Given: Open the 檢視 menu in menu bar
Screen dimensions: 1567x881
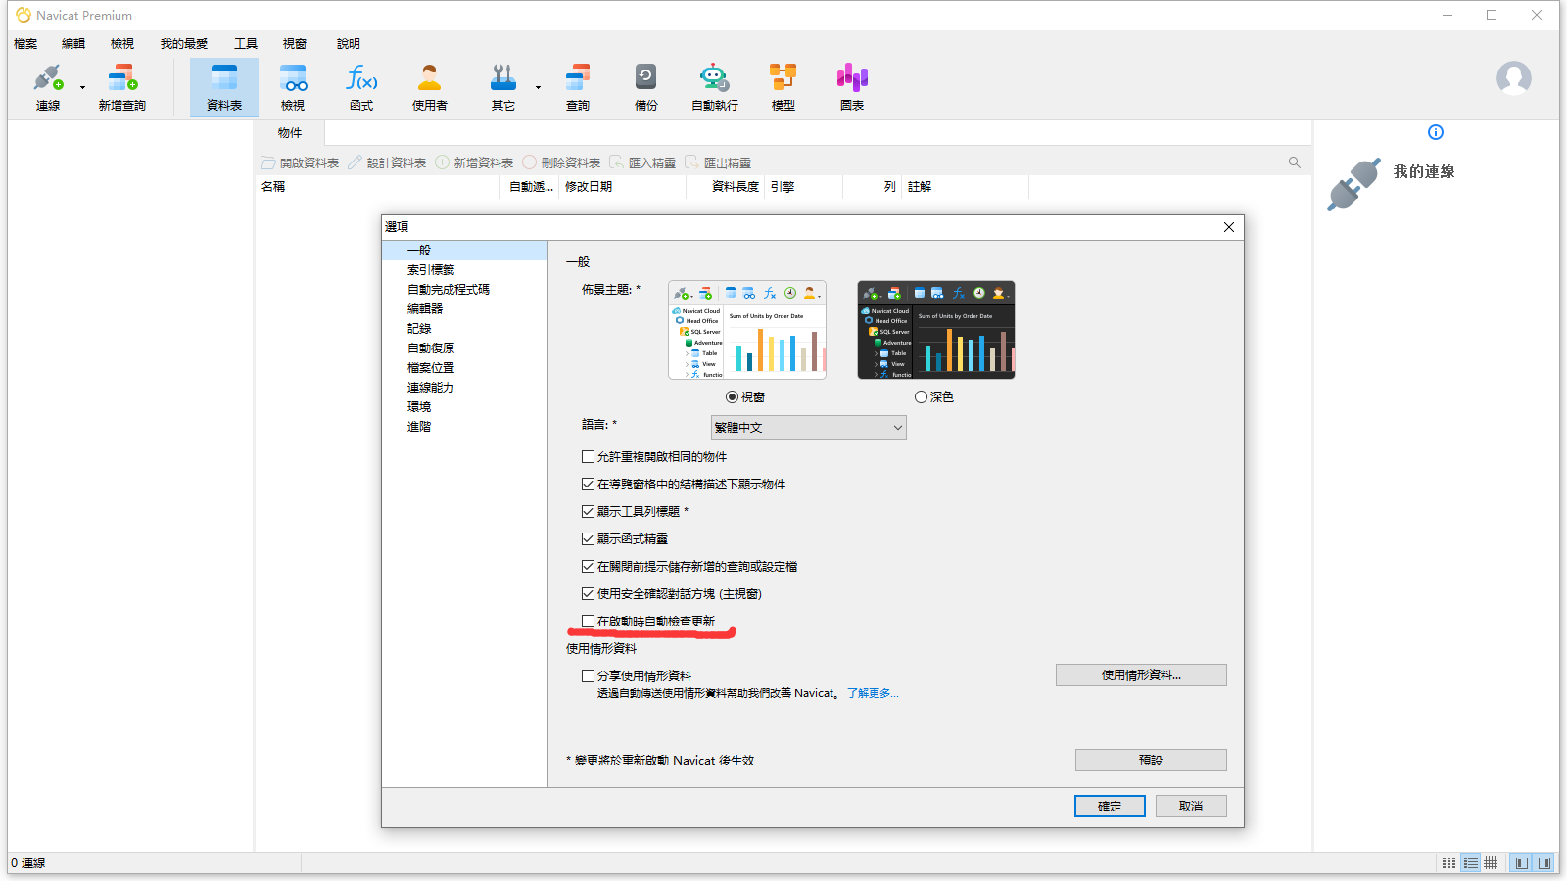Looking at the screenshot, I should click(x=122, y=43).
